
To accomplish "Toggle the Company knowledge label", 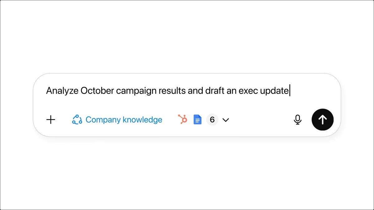I will click(124, 120).
